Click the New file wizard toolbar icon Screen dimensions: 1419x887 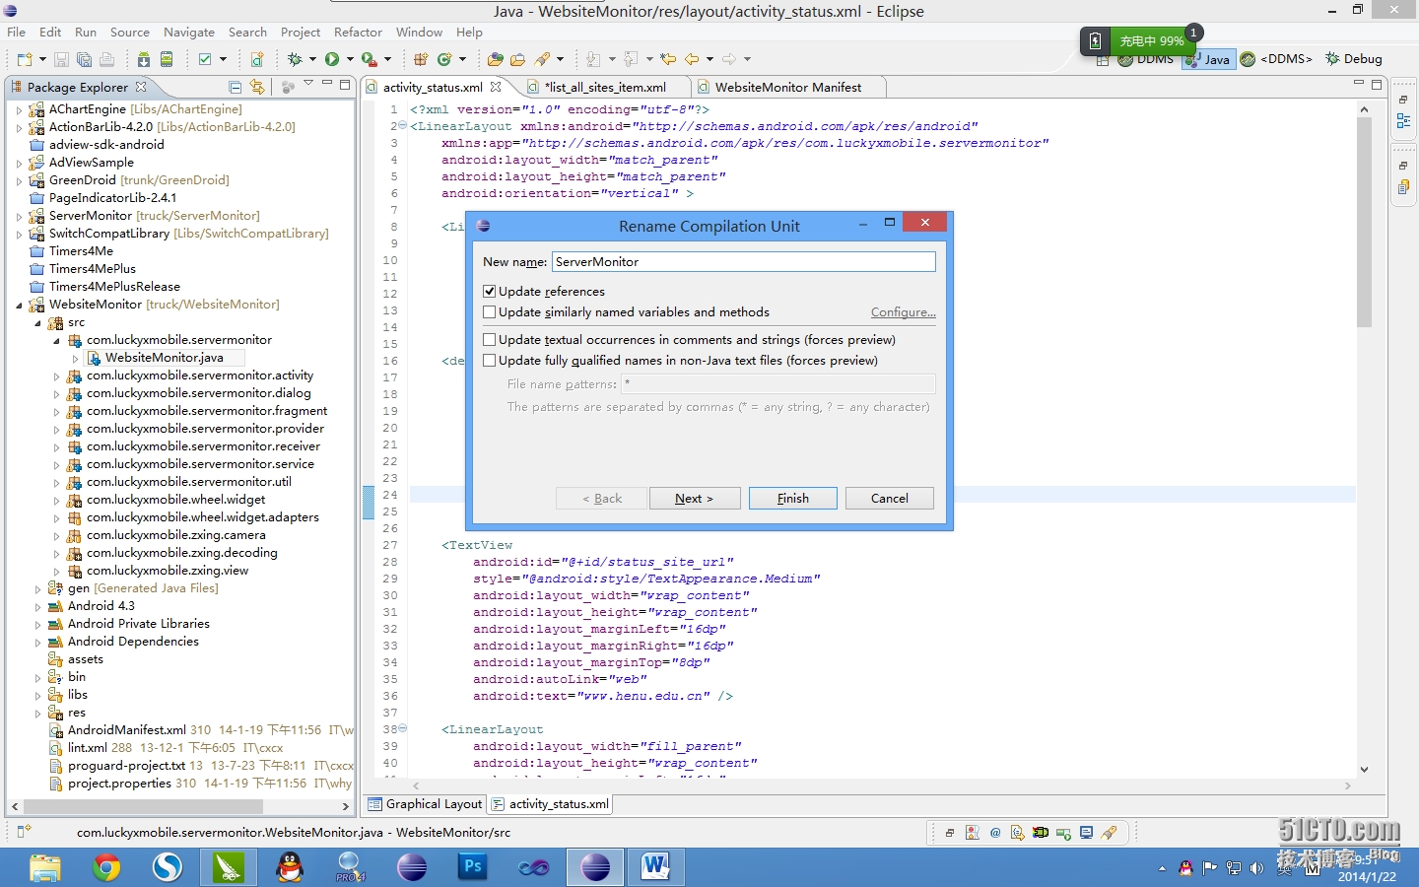[25, 59]
